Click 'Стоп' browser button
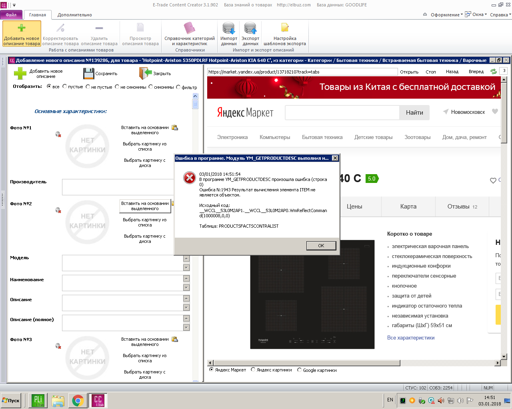This screenshot has width=512, height=409. coord(431,72)
